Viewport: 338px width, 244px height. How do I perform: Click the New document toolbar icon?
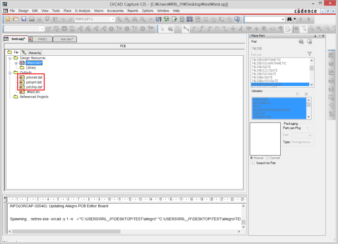(x=8, y=19)
